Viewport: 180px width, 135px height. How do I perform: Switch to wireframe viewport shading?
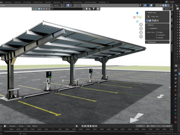coord(160,5)
